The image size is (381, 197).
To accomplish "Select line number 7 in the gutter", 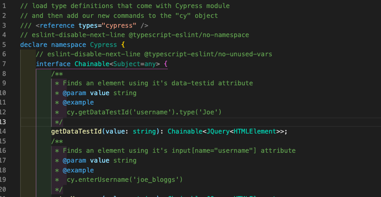I will coord(4,64).
